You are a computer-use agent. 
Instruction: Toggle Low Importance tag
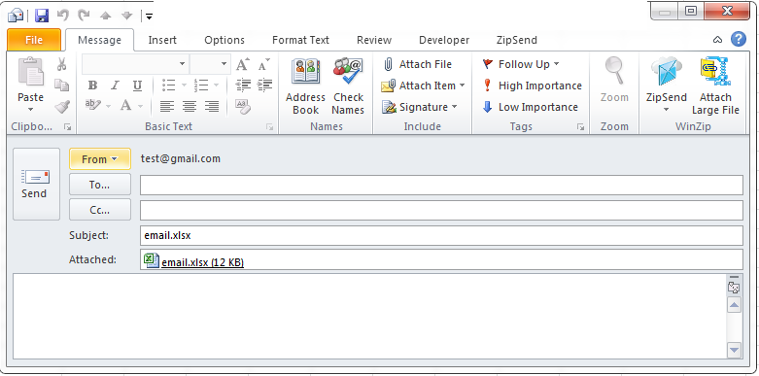tap(530, 107)
